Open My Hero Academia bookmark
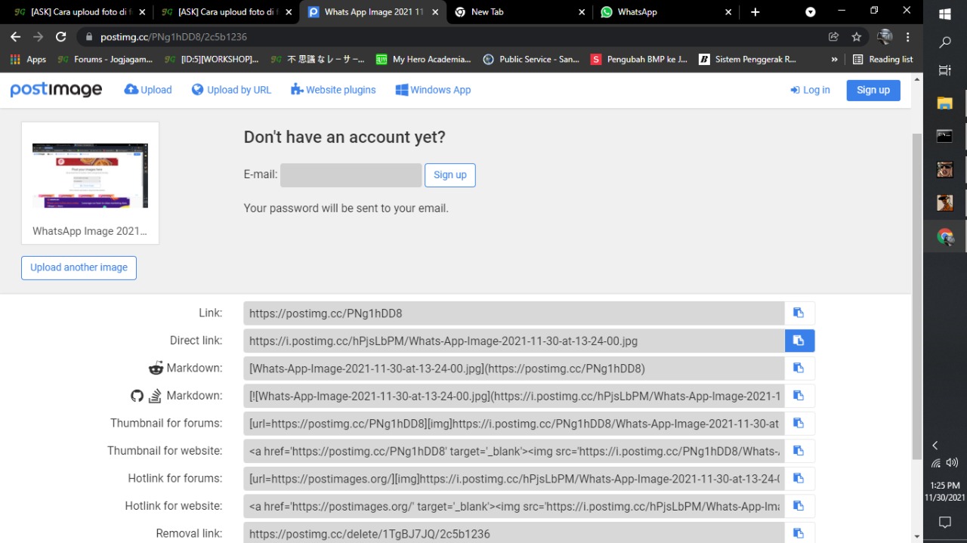967x543 pixels. 423,59
